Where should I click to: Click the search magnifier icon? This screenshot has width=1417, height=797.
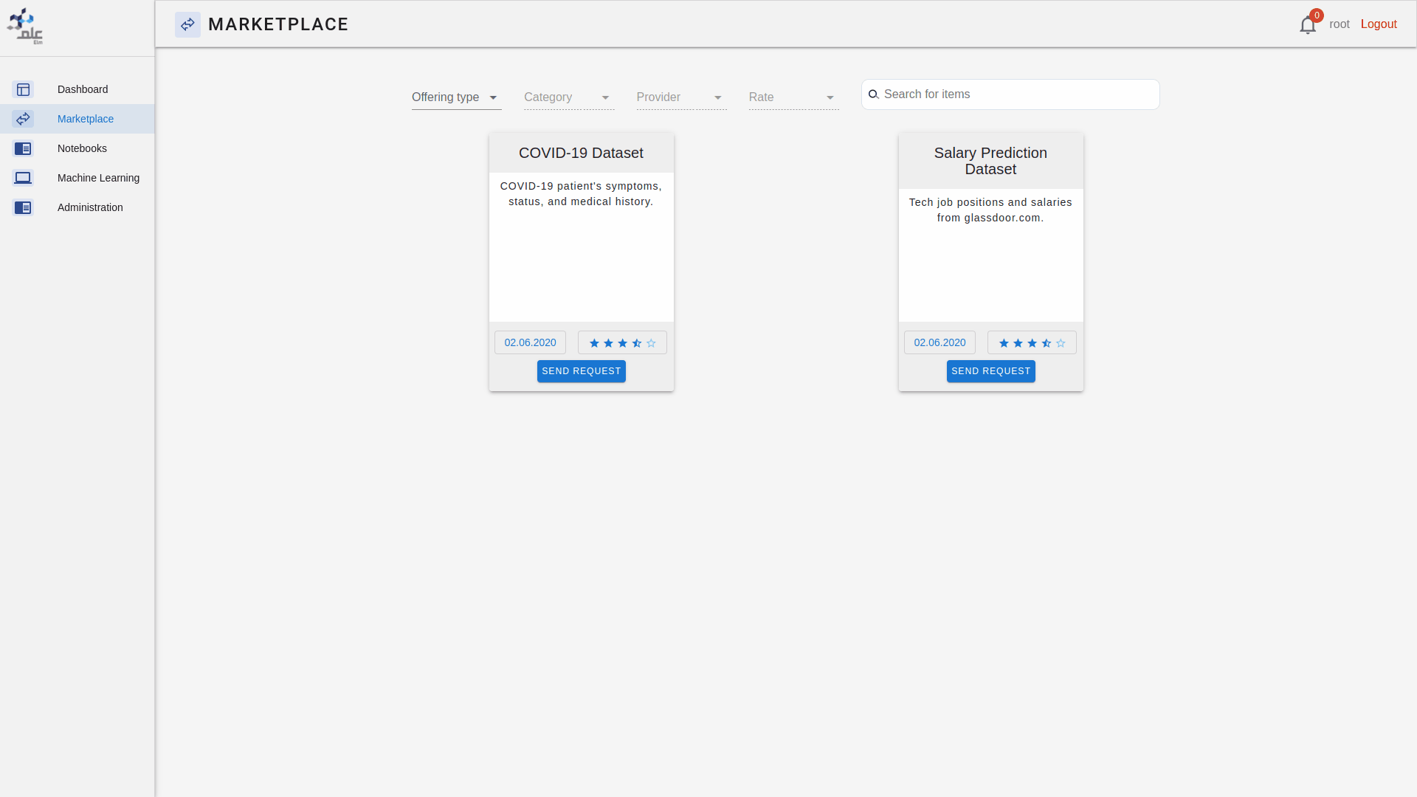pos(873,94)
